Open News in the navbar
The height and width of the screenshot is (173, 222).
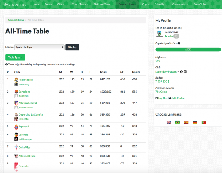click(48, 4)
